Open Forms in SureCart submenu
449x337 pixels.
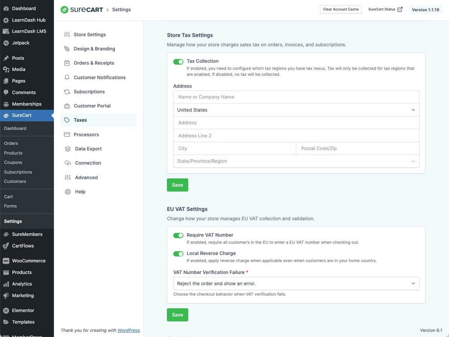(11, 206)
